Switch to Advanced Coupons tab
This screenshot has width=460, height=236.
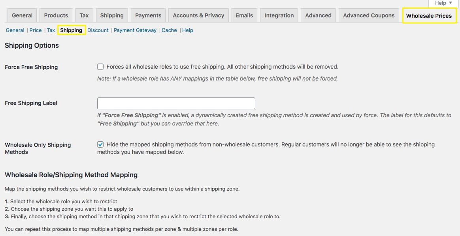369,15
